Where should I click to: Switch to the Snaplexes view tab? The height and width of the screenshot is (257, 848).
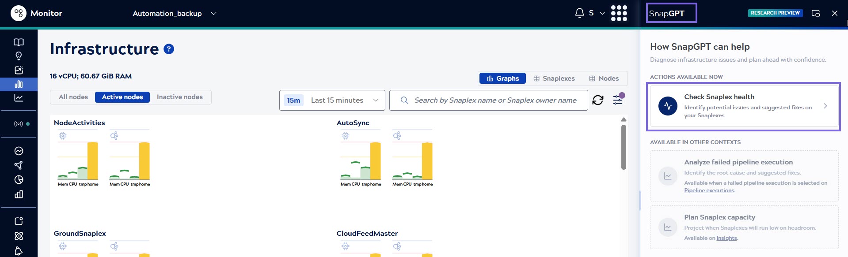click(554, 78)
